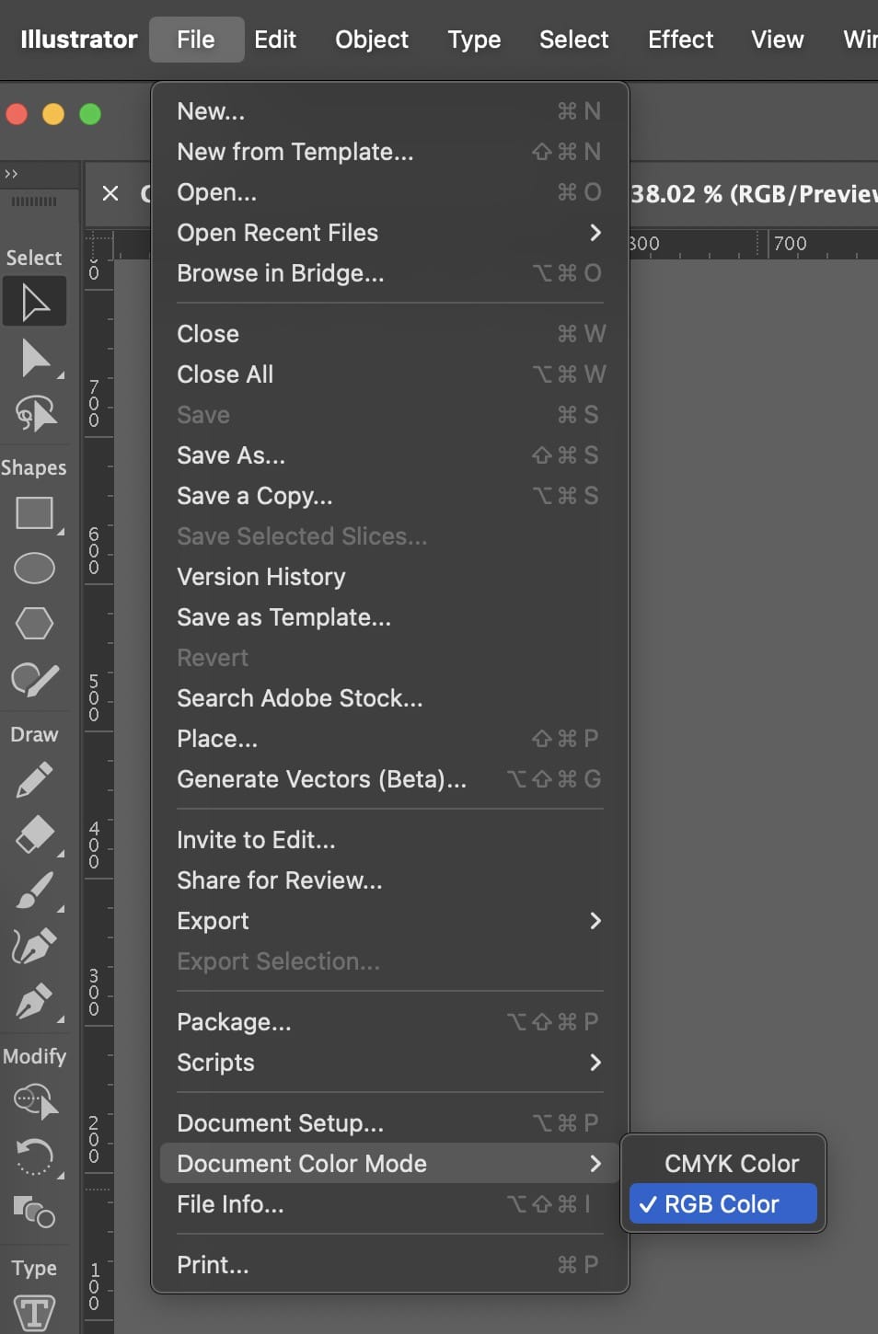Choose Search Adobe Stock...
Viewport: 878px width, 1334px height.
(x=390, y=698)
